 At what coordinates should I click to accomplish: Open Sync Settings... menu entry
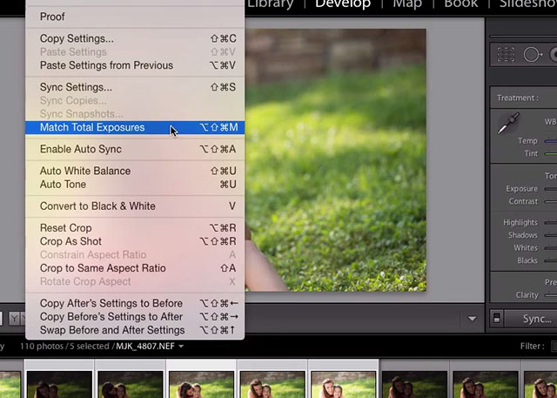135,87
